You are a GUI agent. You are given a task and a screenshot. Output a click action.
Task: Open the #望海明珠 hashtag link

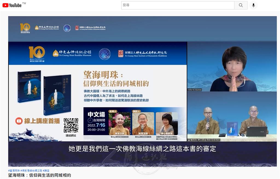click(14, 171)
